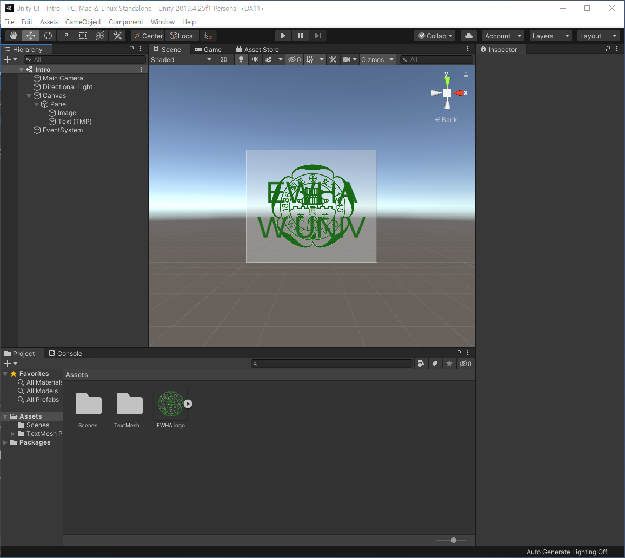Select the Rect tool
Viewport: 625px width, 558px height.
click(83, 36)
